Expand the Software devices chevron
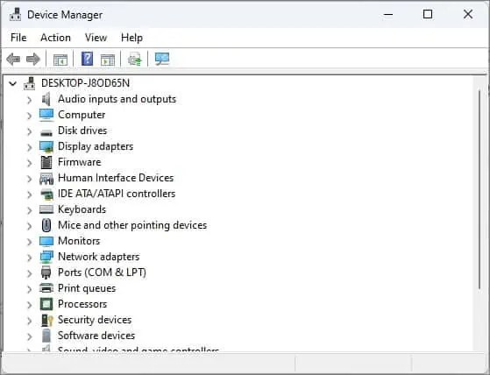 coord(29,336)
